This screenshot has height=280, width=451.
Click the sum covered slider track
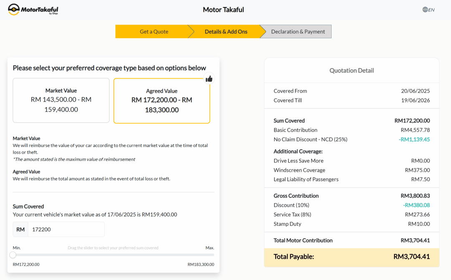[113, 255]
